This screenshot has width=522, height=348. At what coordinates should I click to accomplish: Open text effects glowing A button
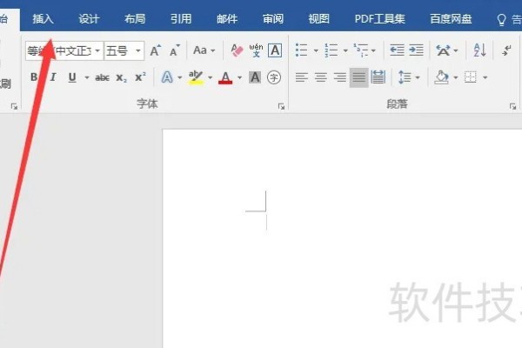coord(167,77)
